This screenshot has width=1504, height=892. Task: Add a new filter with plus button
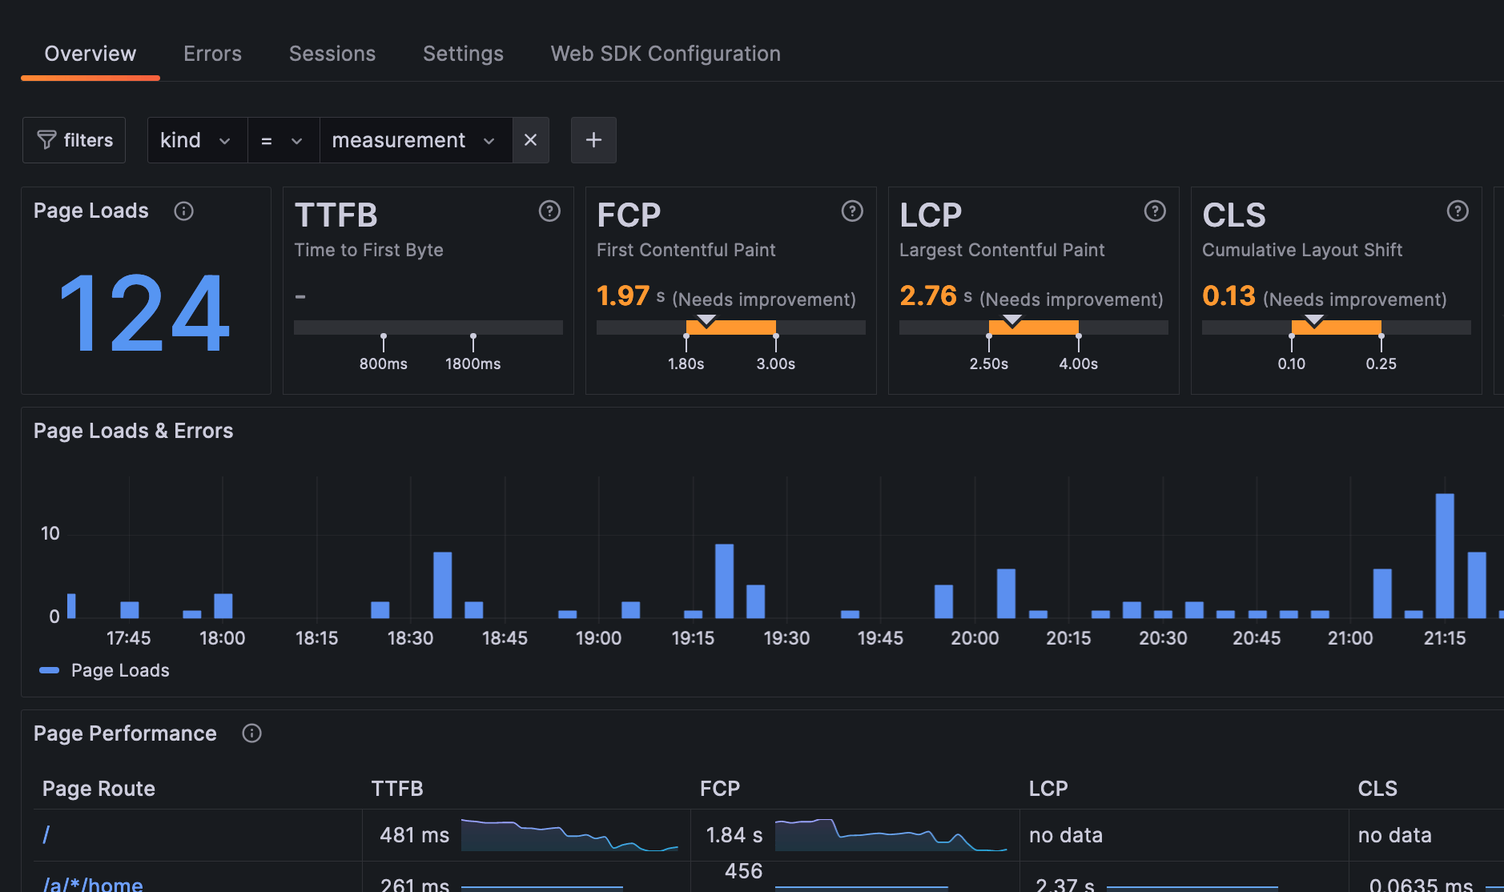click(x=593, y=140)
